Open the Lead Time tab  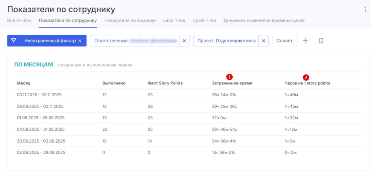(174, 20)
